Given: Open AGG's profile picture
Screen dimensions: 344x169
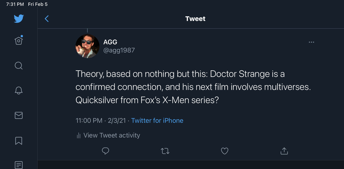Looking at the screenshot, I should (x=87, y=46).
